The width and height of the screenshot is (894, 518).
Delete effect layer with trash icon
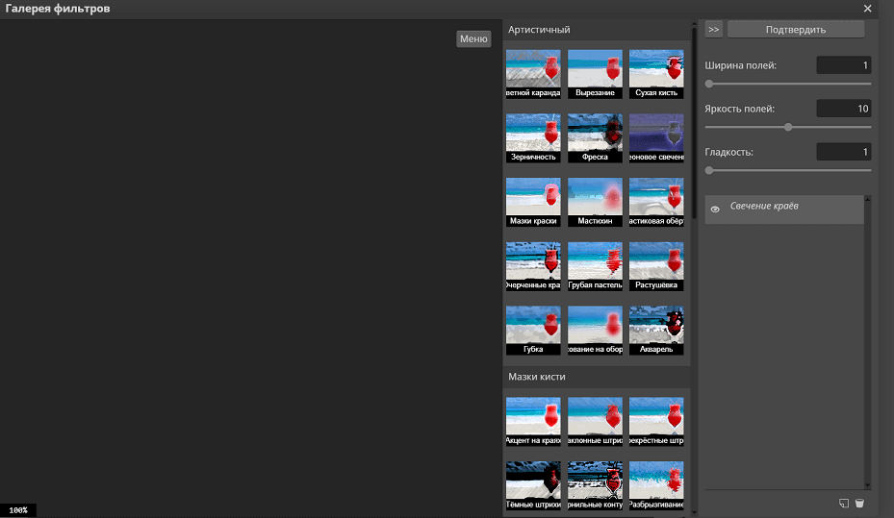[x=859, y=504]
